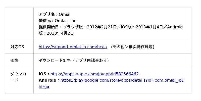Screen dimensions: 201x101
Task: Click the wrapped "hl=ja" link text
Action: pyautogui.click(x=44, y=87)
